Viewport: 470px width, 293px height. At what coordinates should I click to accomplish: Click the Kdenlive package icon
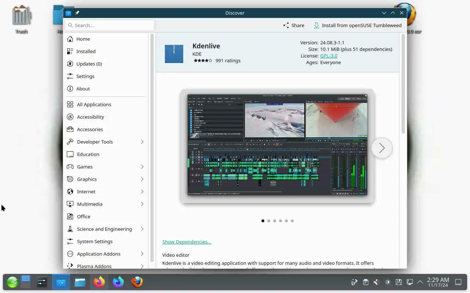[174, 54]
